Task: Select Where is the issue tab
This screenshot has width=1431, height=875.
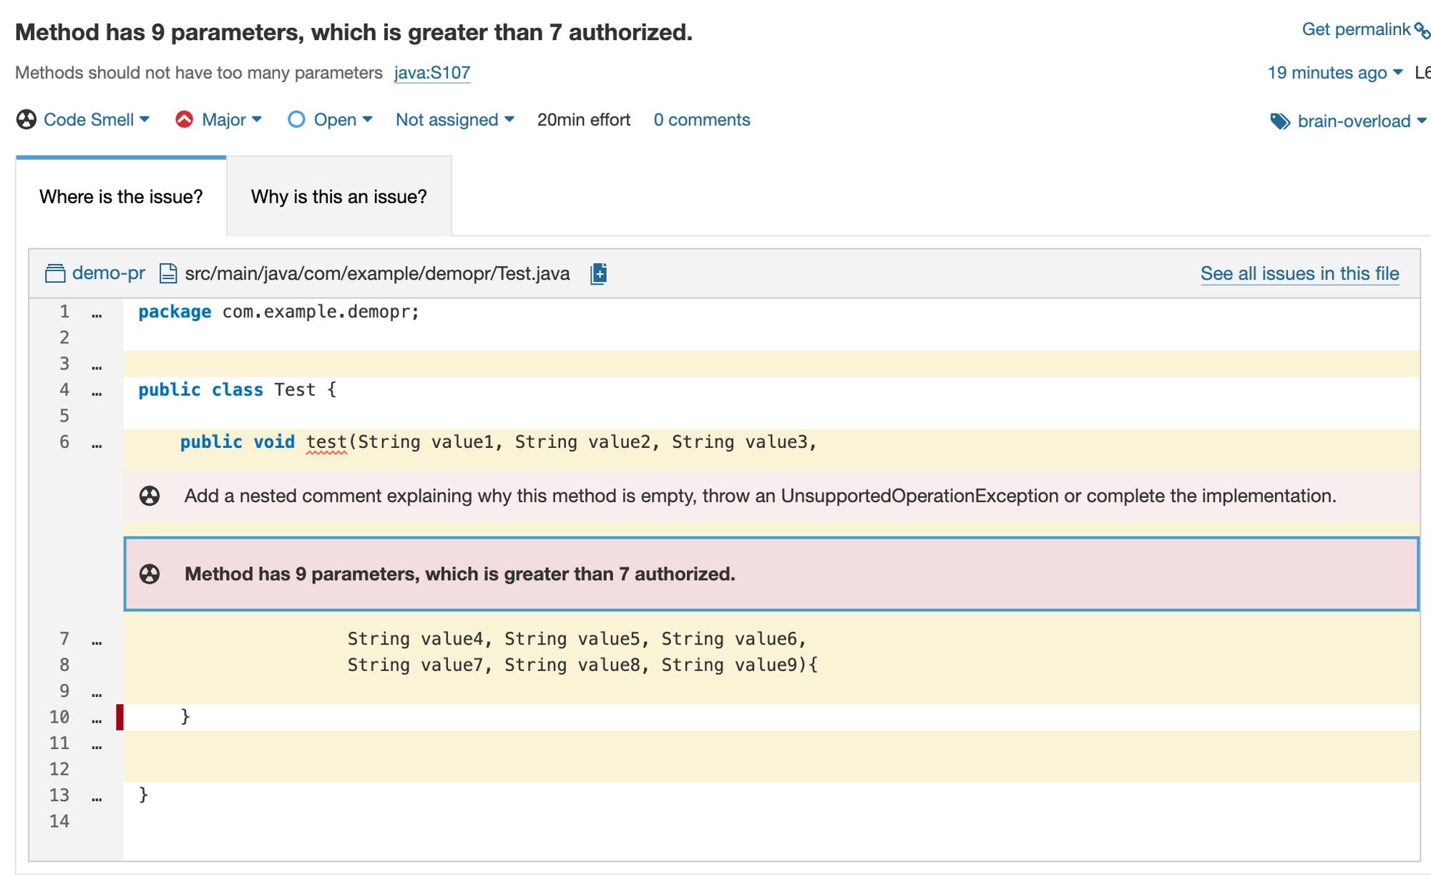Action: click(x=121, y=197)
